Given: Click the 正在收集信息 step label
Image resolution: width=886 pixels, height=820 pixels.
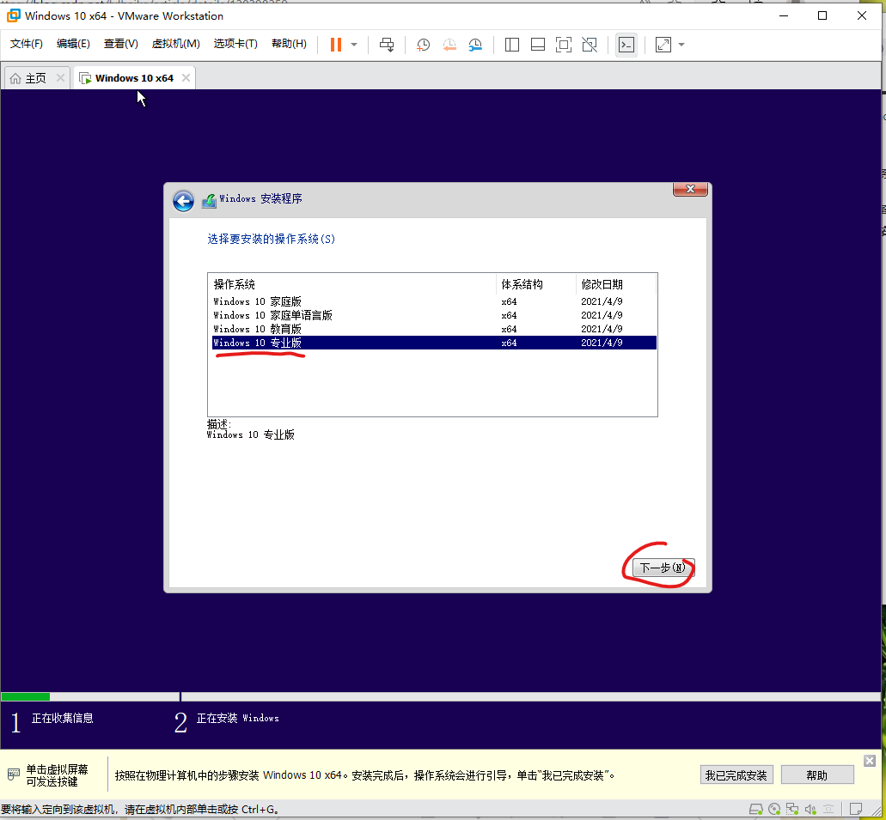Looking at the screenshot, I should click(62, 718).
